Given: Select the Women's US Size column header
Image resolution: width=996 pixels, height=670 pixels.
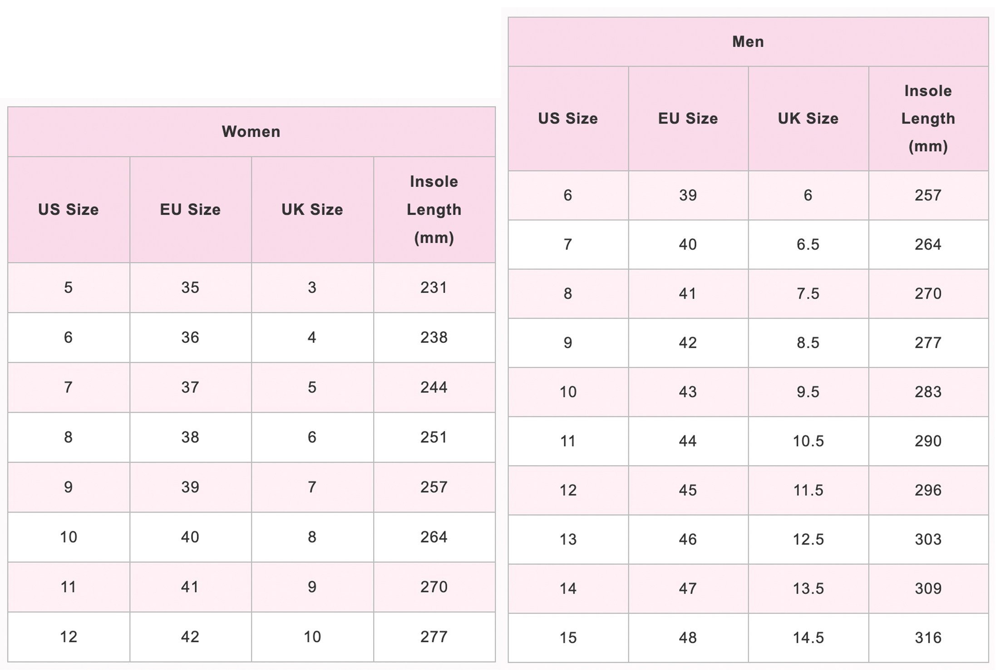Looking at the screenshot, I should [69, 210].
